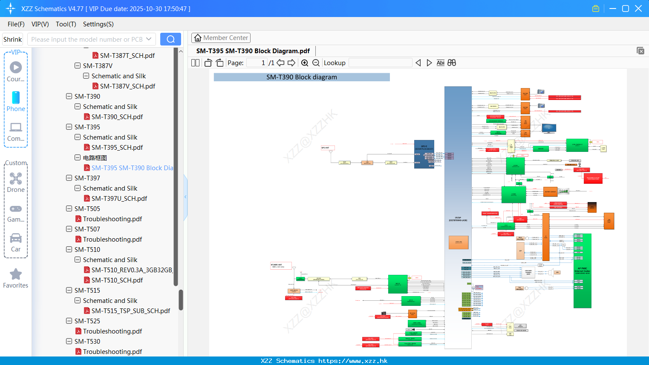Click the tree scrollbar up arrow
The height and width of the screenshot is (365, 649).
point(181,51)
